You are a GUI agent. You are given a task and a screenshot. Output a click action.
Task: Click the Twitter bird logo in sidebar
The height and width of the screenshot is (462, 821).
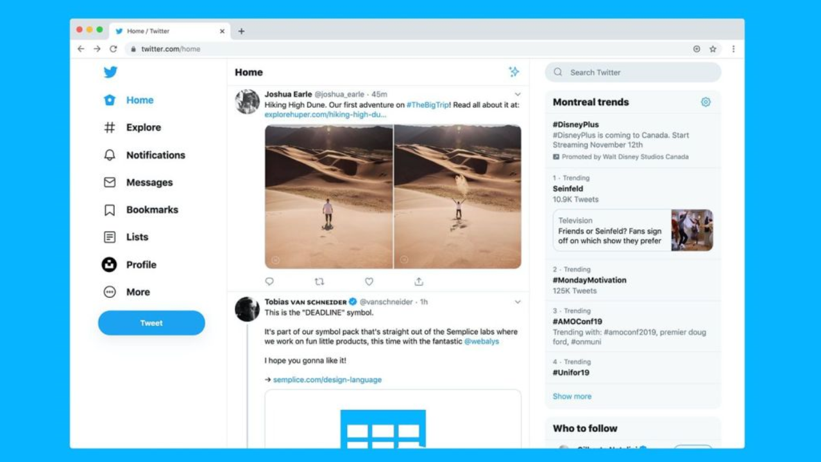point(110,72)
